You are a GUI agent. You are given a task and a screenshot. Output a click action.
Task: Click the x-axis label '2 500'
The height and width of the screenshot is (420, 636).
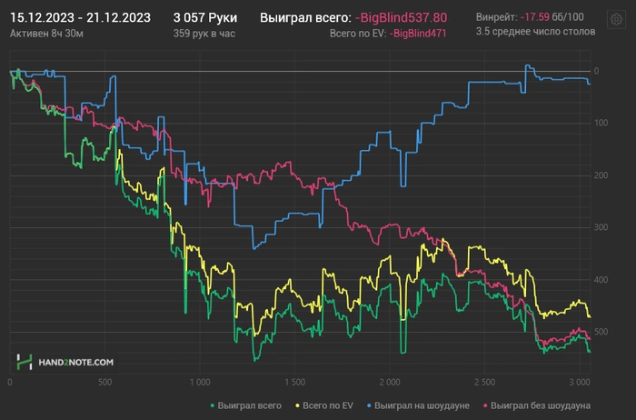[x=484, y=382]
